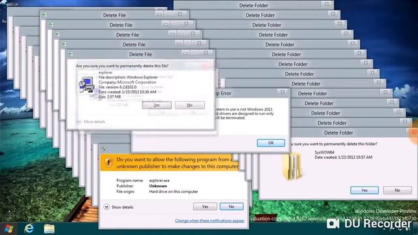Minimize the front Delete File dialog
This screenshot has height=235, width=418.
185,54
